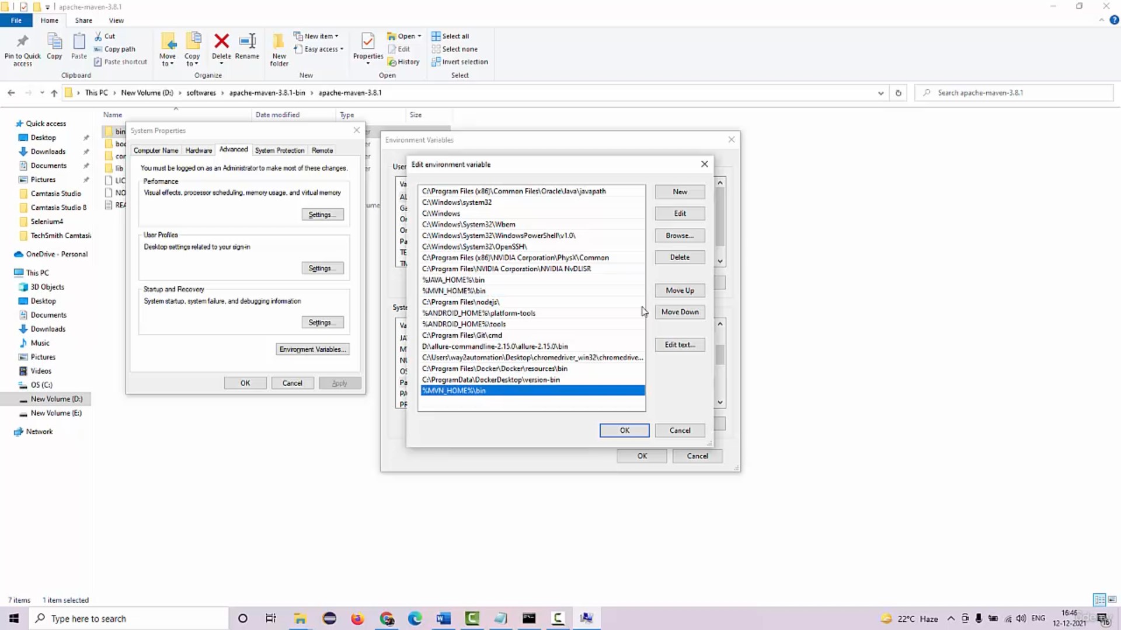Click the red Delete icon

point(221,41)
